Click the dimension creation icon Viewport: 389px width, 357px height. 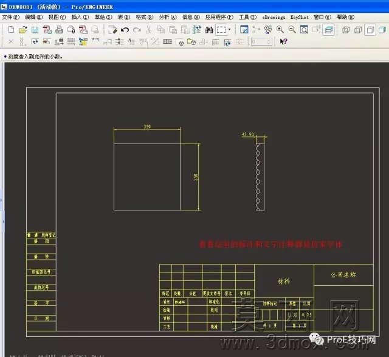95,40
